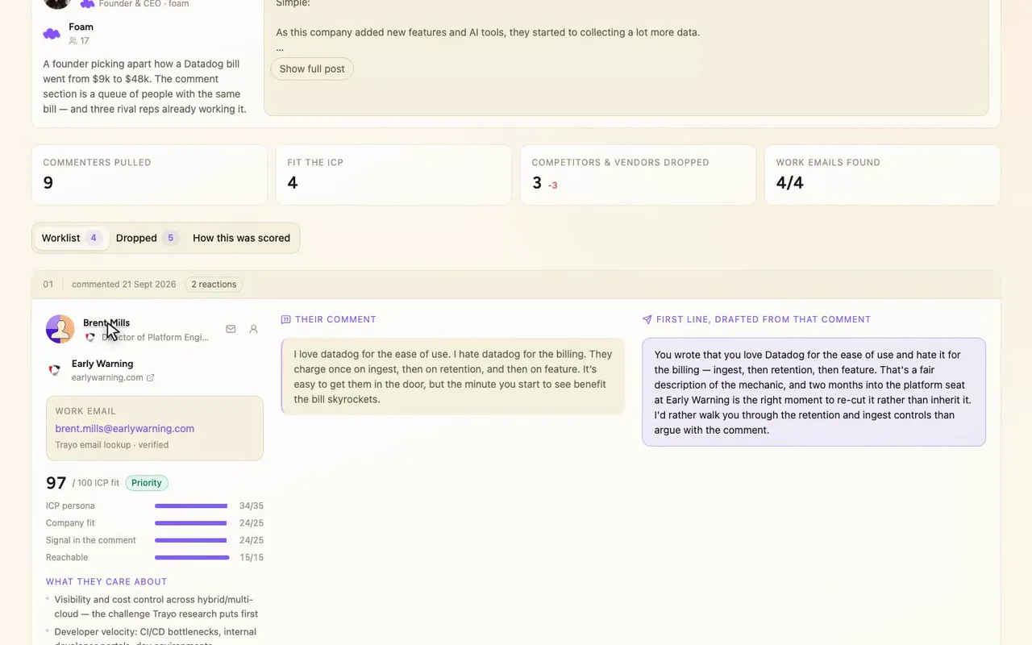Click the quoted comment text box

(x=453, y=377)
